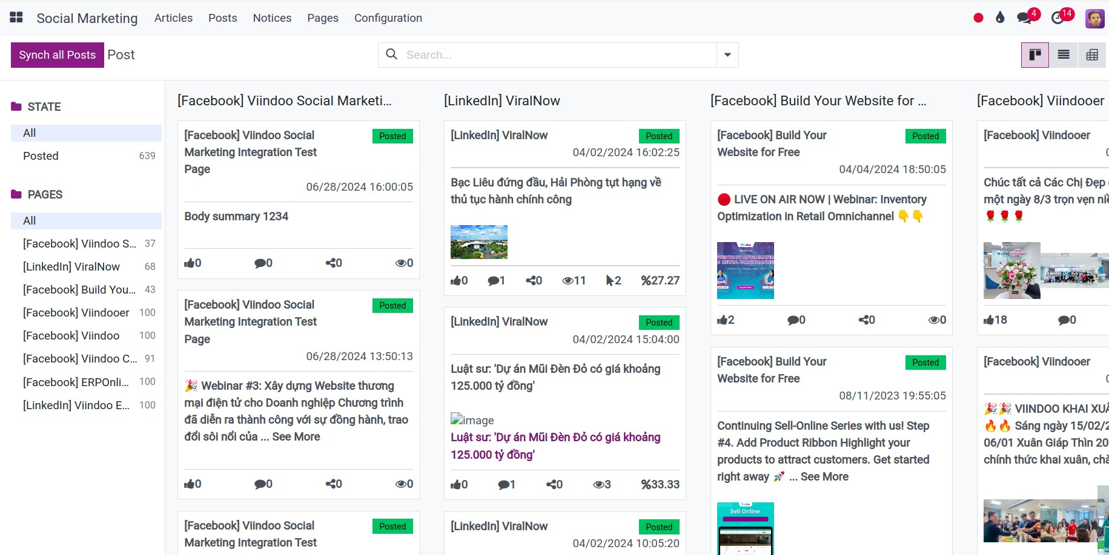Image resolution: width=1109 pixels, height=555 pixels.
Task: Open the Bạc Liêu post thumbnail image
Action: (x=479, y=242)
